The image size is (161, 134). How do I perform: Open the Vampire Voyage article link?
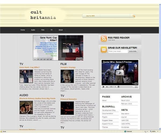pos(68,67)
